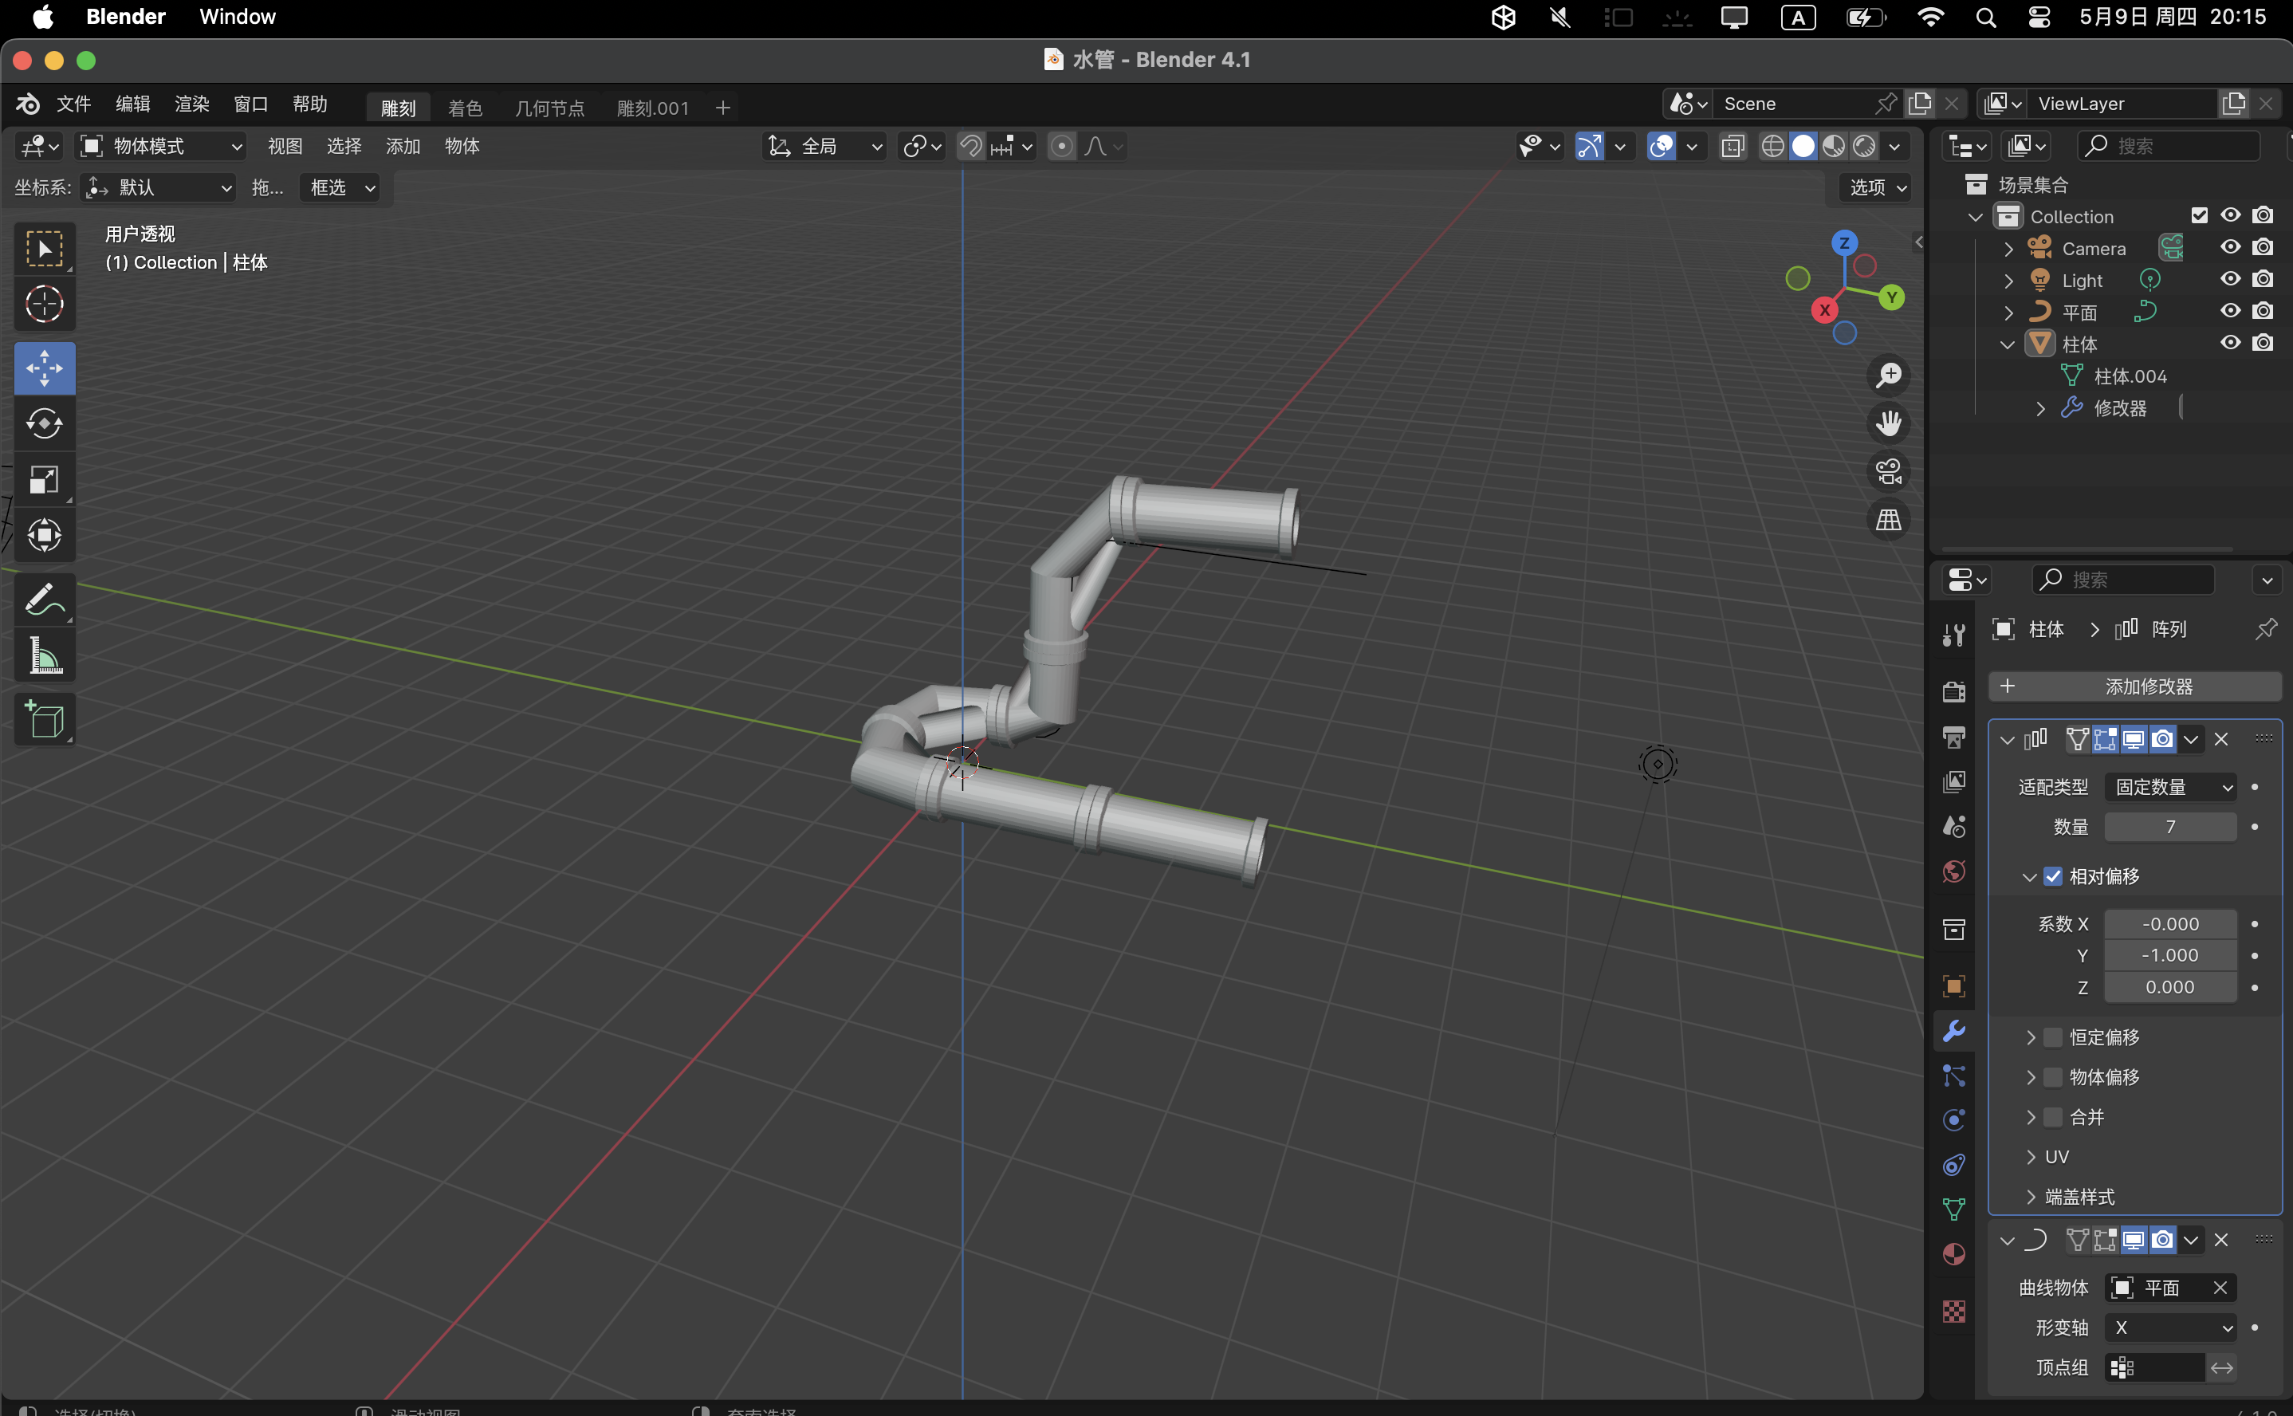The width and height of the screenshot is (2293, 1416).
Task: Toggle overlays display button
Action: pyautogui.click(x=1661, y=146)
